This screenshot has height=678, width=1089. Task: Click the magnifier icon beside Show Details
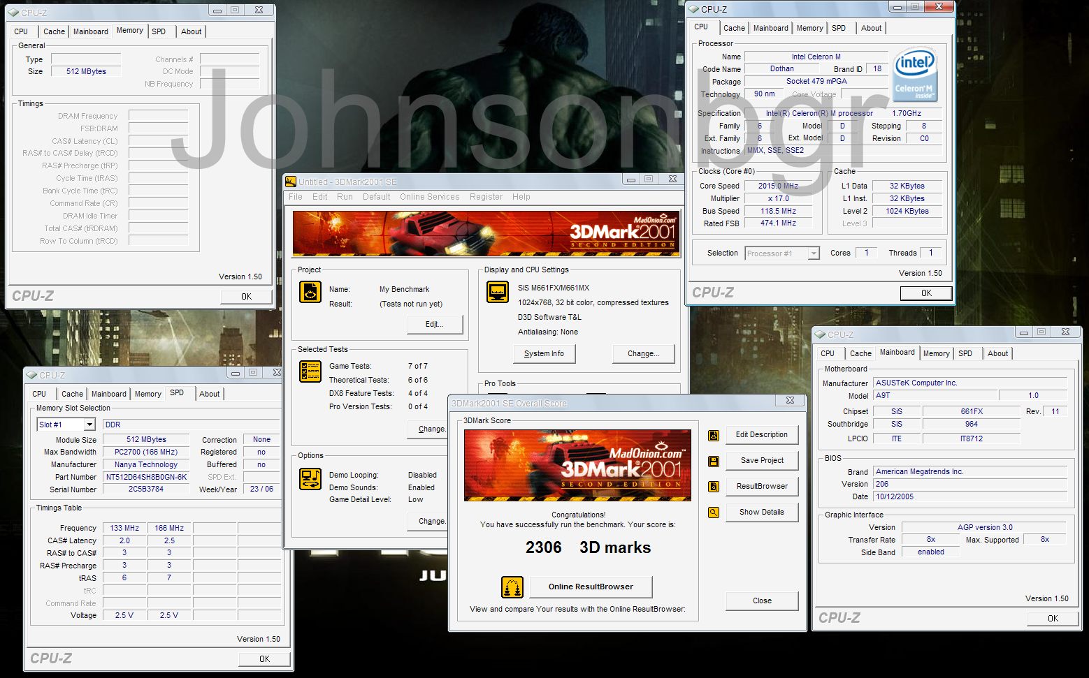click(714, 513)
